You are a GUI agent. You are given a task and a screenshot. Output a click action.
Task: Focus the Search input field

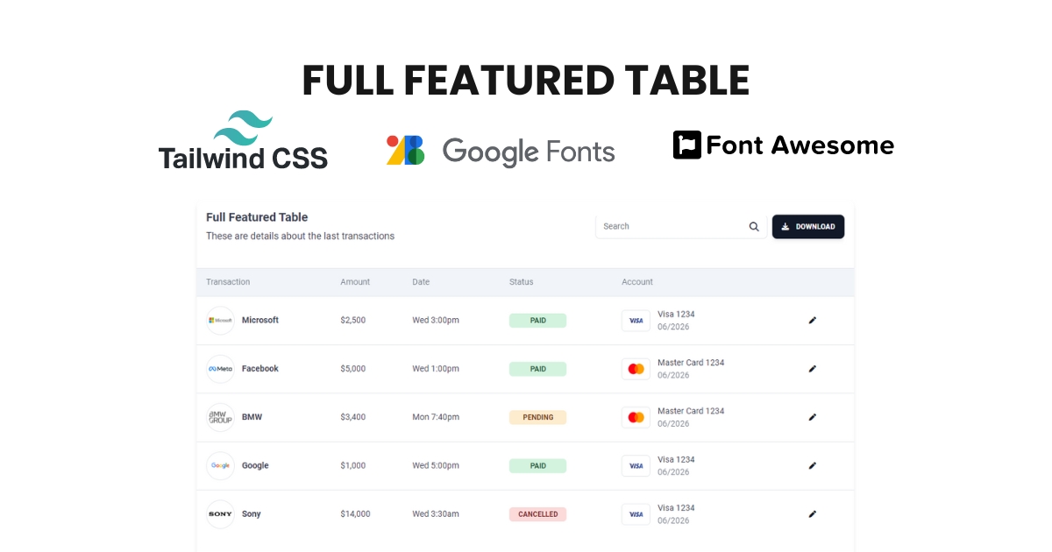681,227
